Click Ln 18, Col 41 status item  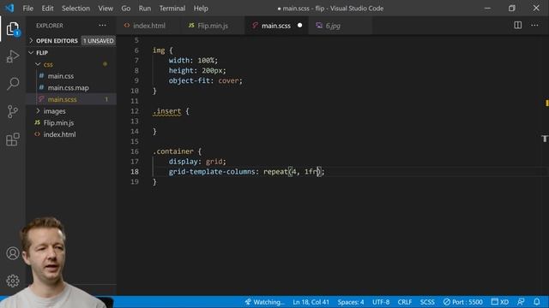tap(311, 302)
